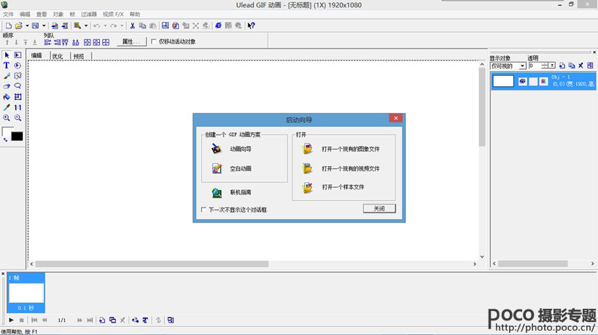598x335 pixels.
Task: Check 'do not show this dialog next time'
Action: tap(203, 210)
